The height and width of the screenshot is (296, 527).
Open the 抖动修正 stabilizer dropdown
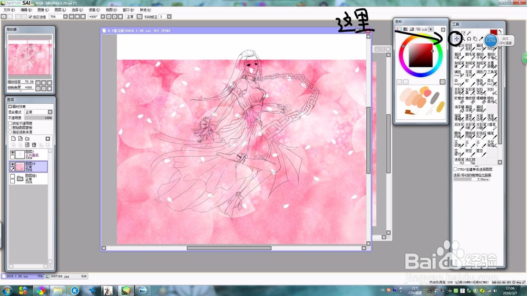click(169, 16)
